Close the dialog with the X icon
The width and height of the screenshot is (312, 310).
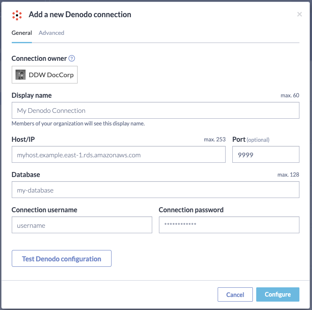pos(299,14)
